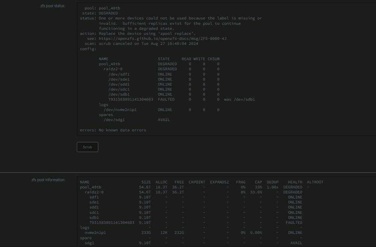Click sdg1 in the pool information table
This screenshot has height=247, width=376.
pos(89,243)
